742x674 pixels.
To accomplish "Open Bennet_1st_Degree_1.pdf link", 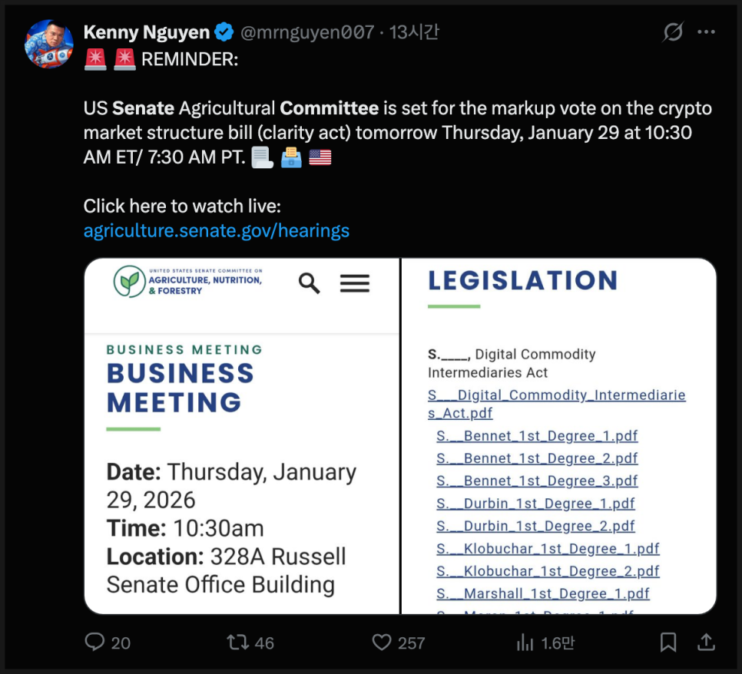I will click(537, 436).
